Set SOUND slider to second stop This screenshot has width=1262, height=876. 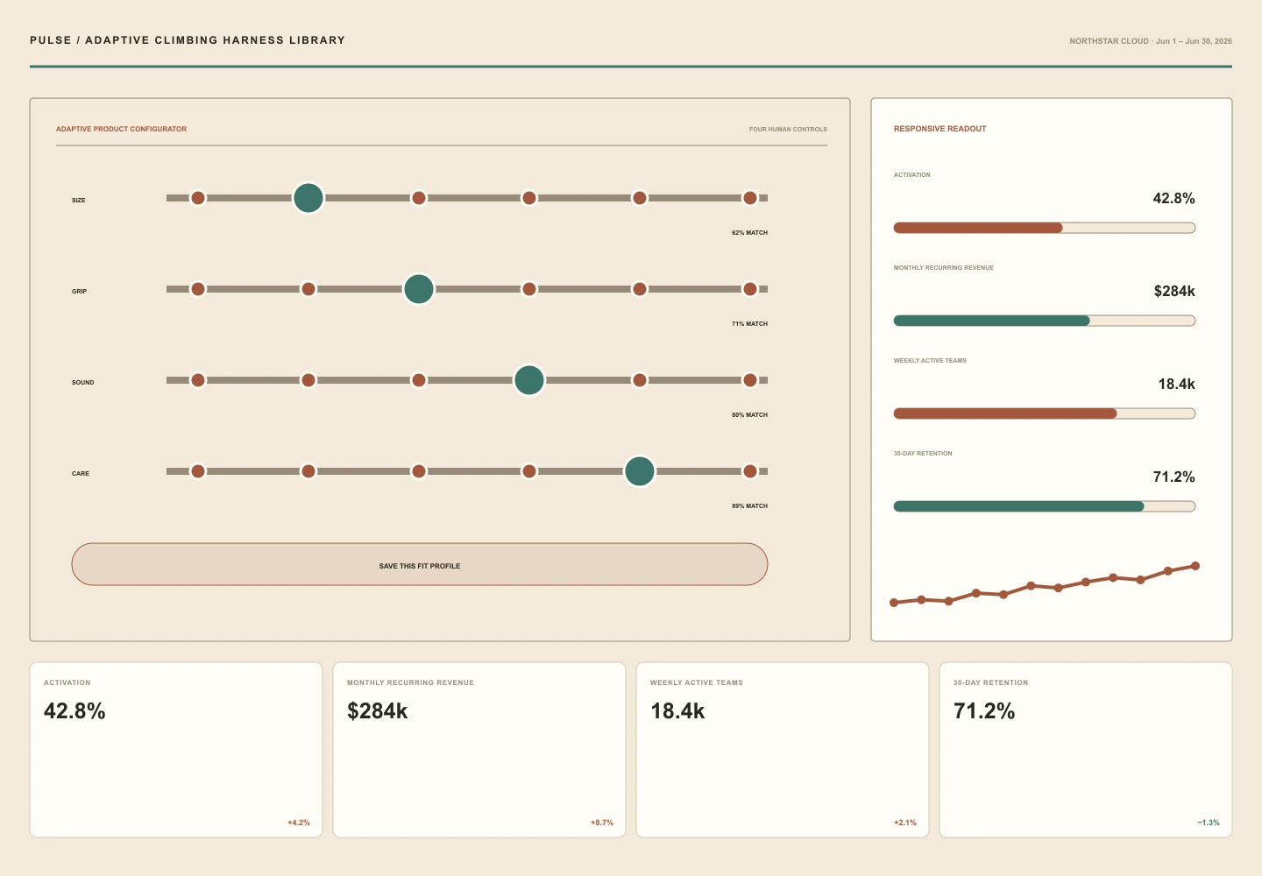[308, 380]
